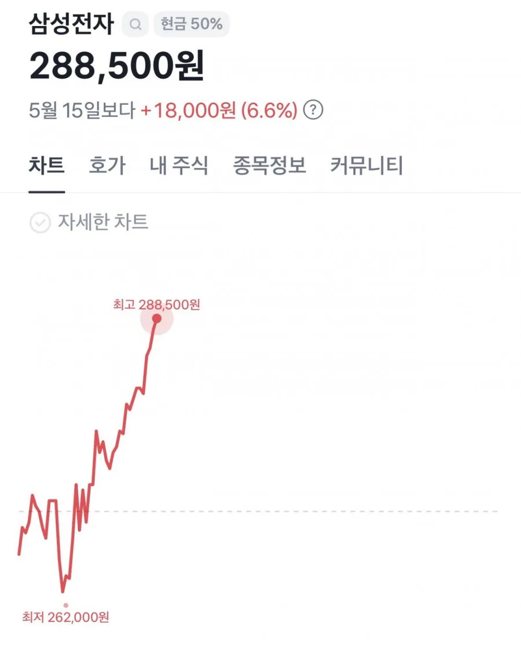Click the 삼성전자 stock name title
The height and width of the screenshot is (646, 521).
point(71,24)
